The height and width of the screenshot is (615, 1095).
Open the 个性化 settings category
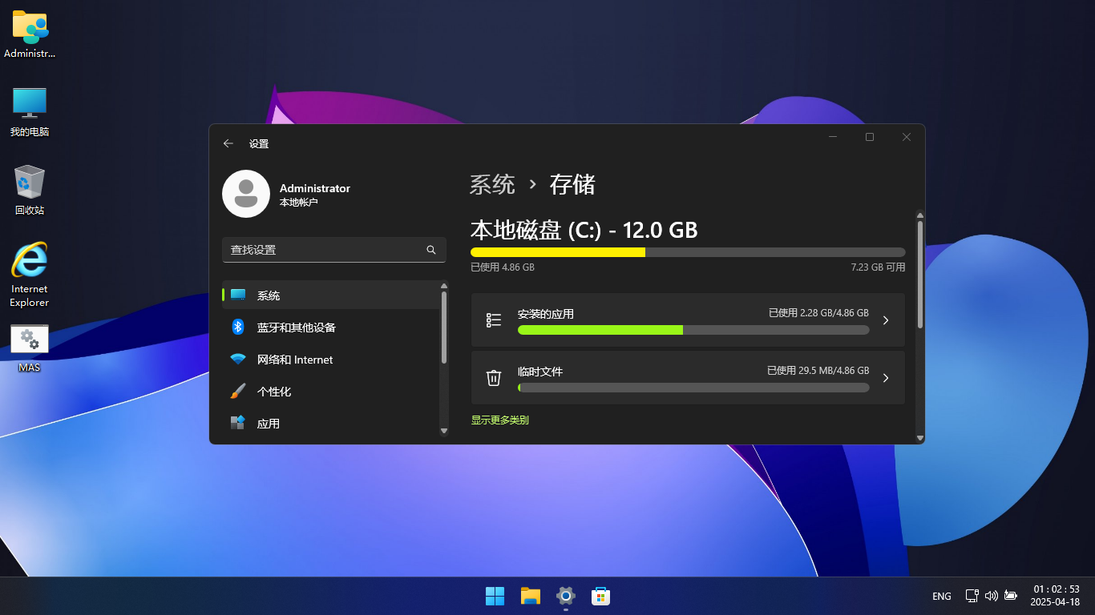click(x=331, y=392)
